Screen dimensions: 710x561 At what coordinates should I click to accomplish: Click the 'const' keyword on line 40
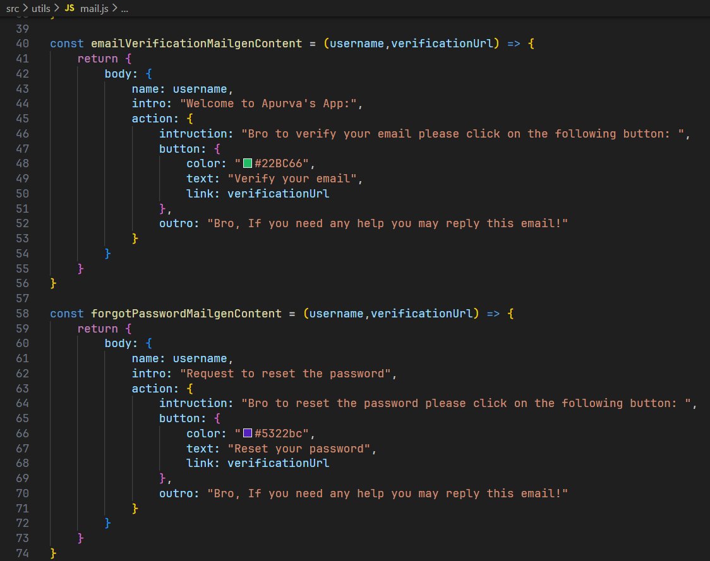tap(67, 44)
